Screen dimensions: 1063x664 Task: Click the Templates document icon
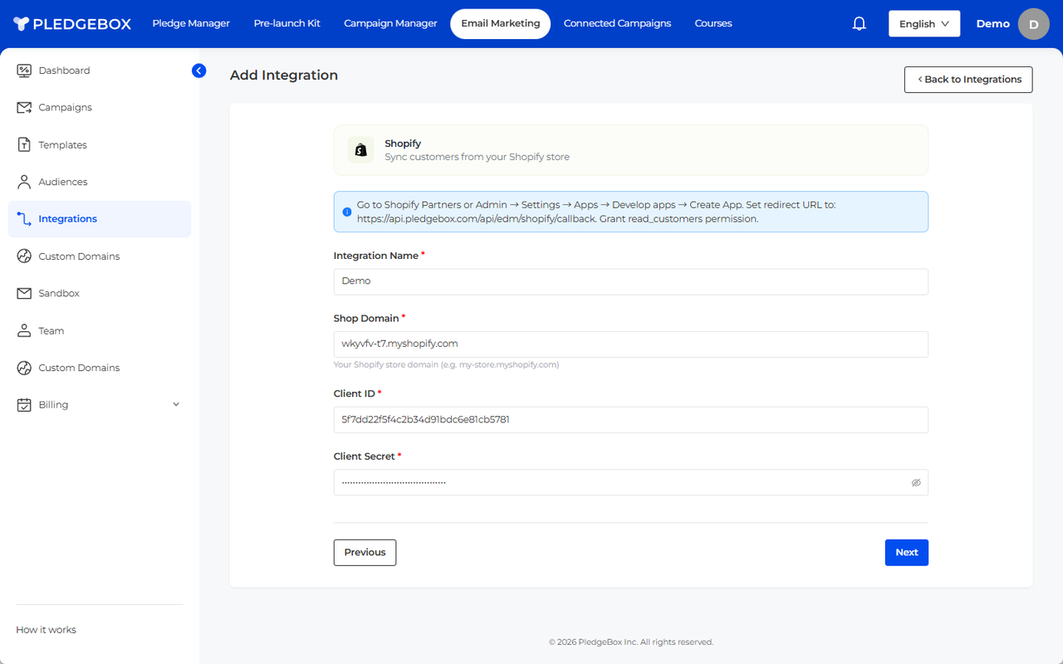click(24, 145)
